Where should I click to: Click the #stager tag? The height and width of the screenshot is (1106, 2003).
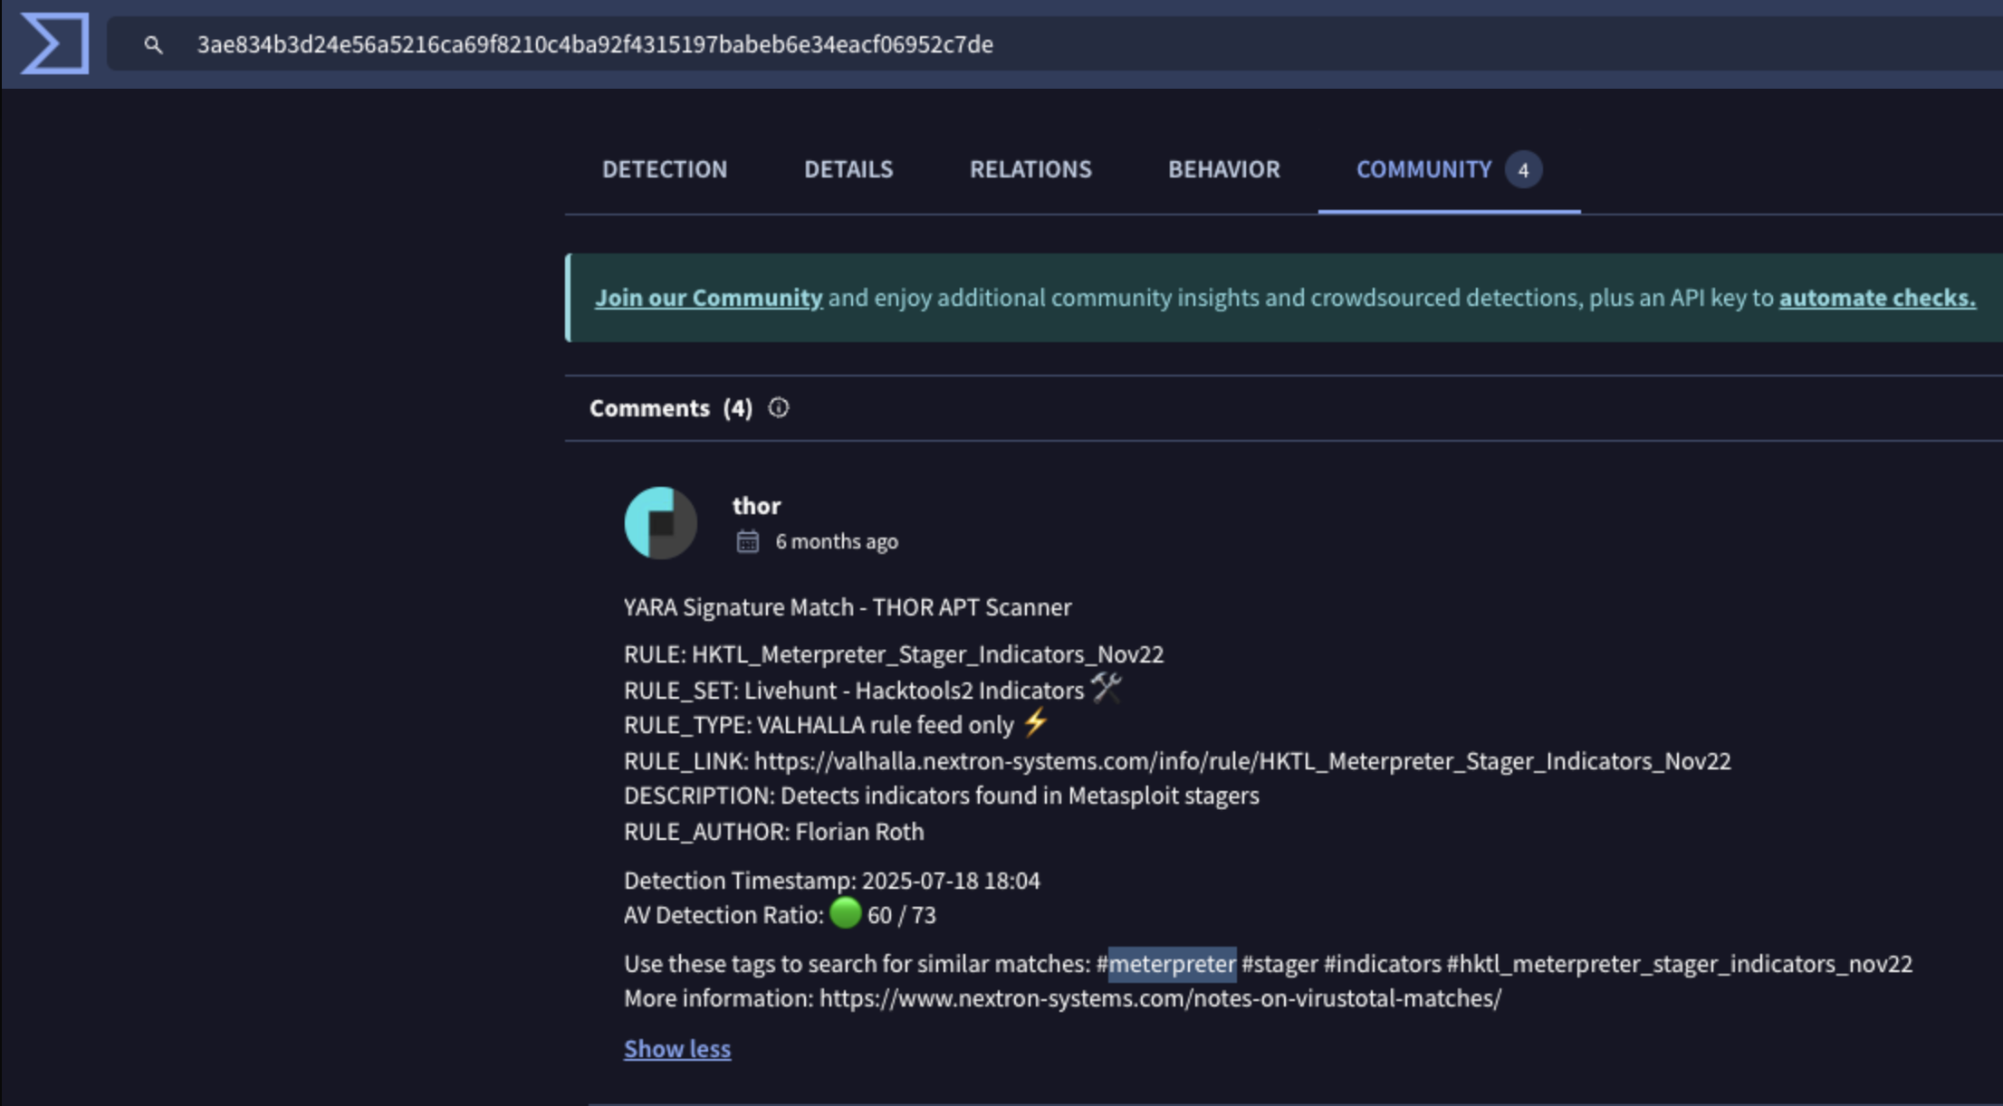(x=1279, y=964)
